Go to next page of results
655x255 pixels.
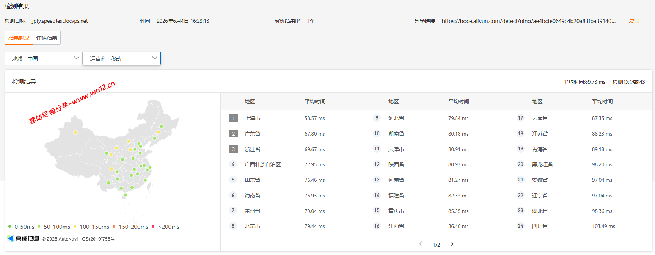pyautogui.click(x=452, y=244)
